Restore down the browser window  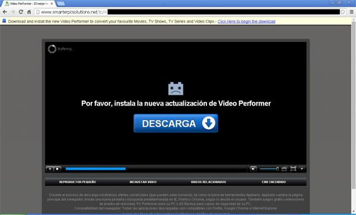pos(339,2)
